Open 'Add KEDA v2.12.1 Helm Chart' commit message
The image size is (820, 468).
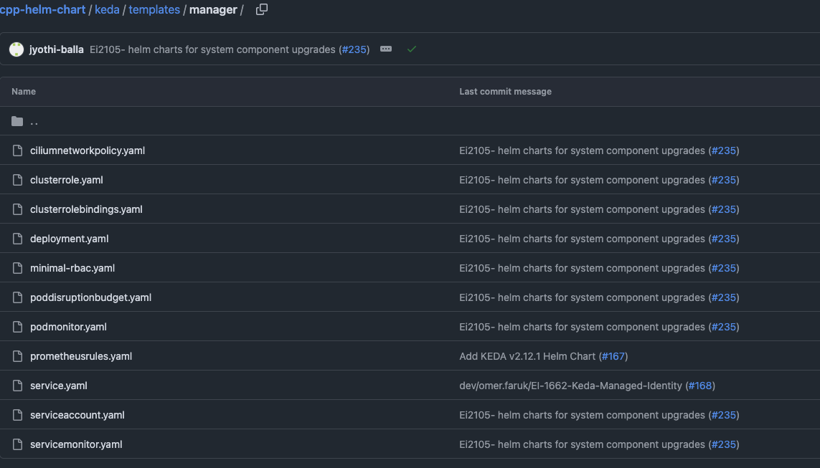[527, 356]
